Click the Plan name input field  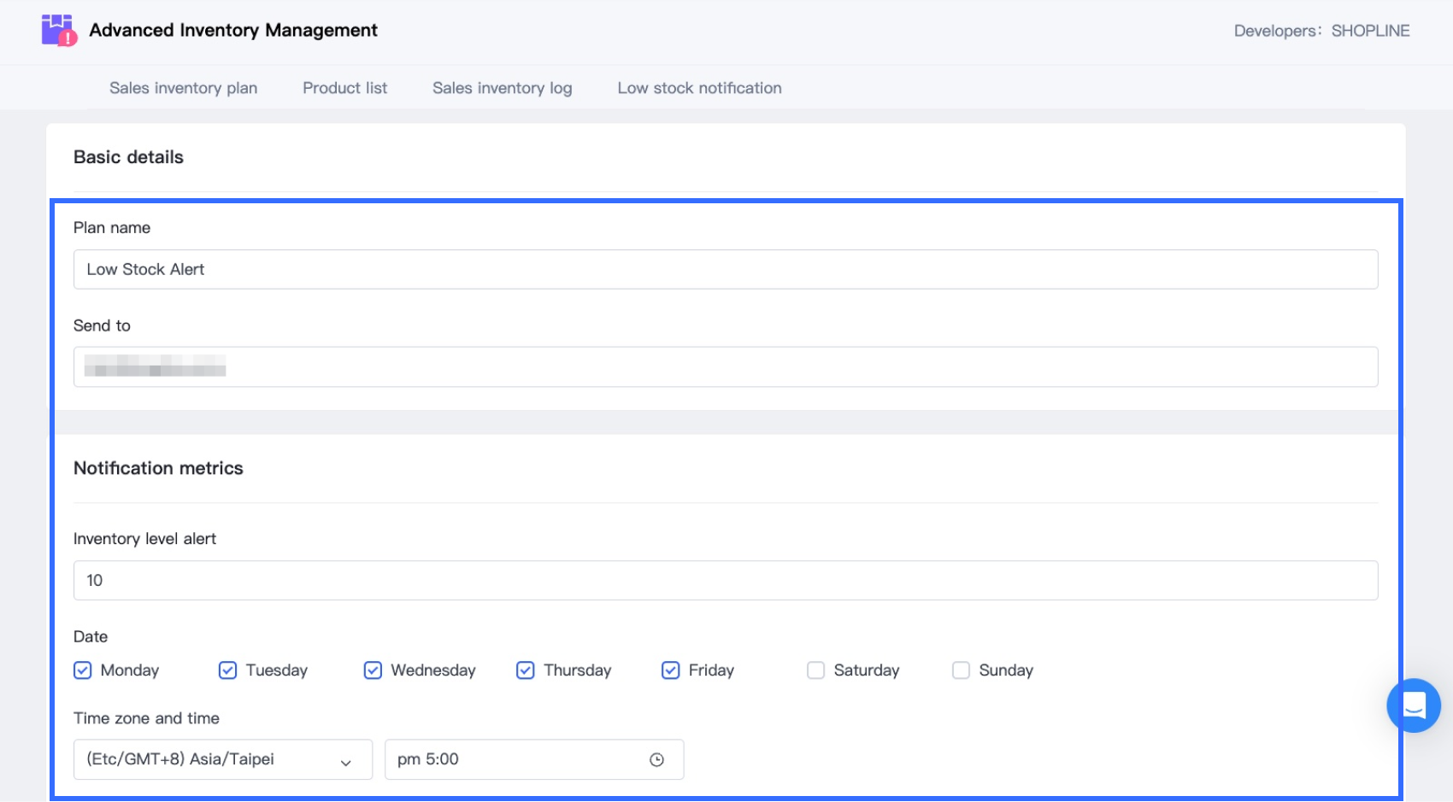(x=725, y=270)
